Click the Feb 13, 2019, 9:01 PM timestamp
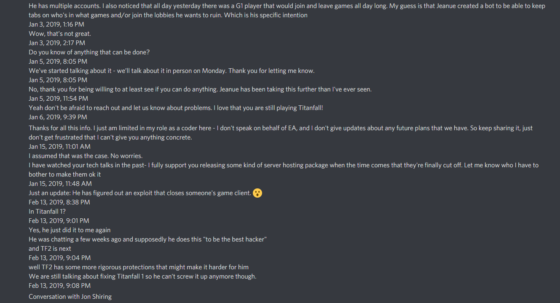This screenshot has height=303, width=560. point(59,221)
